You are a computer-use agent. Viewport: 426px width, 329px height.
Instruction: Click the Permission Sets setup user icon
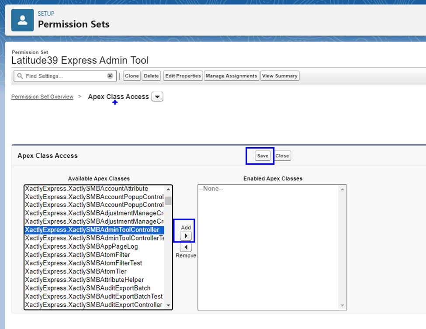[23, 20]
